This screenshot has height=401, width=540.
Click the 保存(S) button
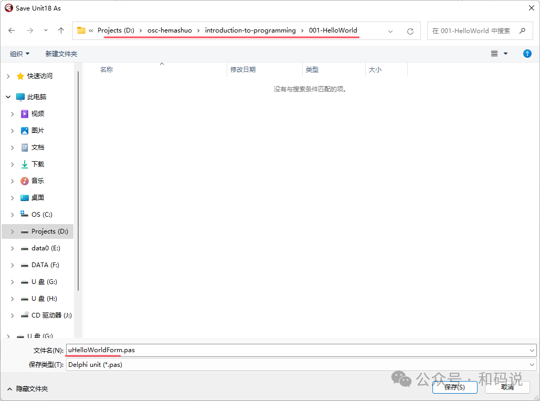coord(454,387)
